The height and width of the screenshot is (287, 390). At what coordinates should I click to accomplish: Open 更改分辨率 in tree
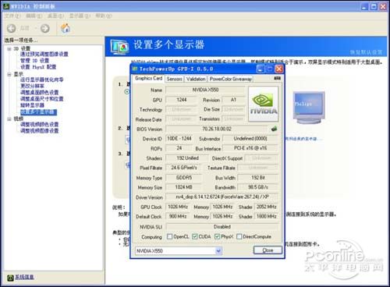click(x=32, y=86)
